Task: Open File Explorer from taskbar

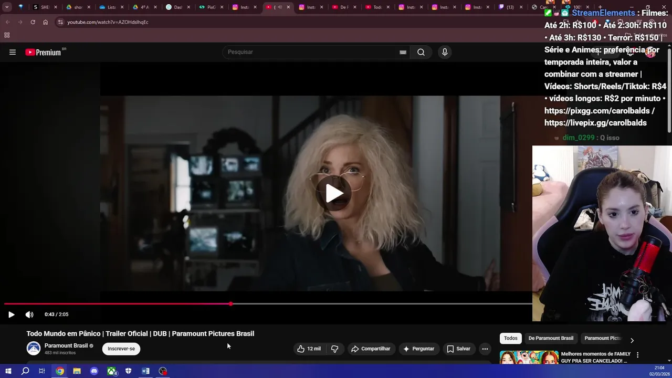Action: (x=77, y=371)
